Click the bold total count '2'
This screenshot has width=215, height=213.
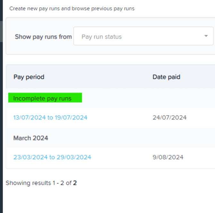point(75,183)
